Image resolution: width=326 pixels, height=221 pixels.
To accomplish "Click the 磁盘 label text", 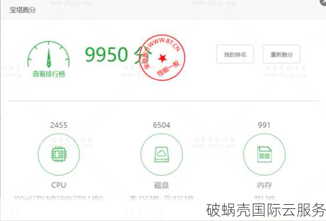I will (162, 185).
